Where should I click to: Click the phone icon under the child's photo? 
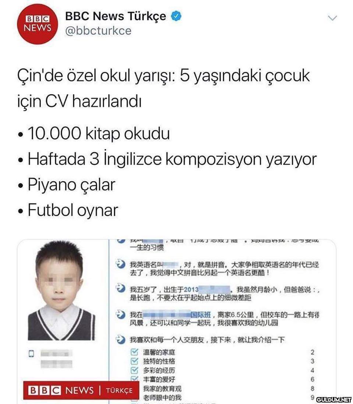pos(31,354)
